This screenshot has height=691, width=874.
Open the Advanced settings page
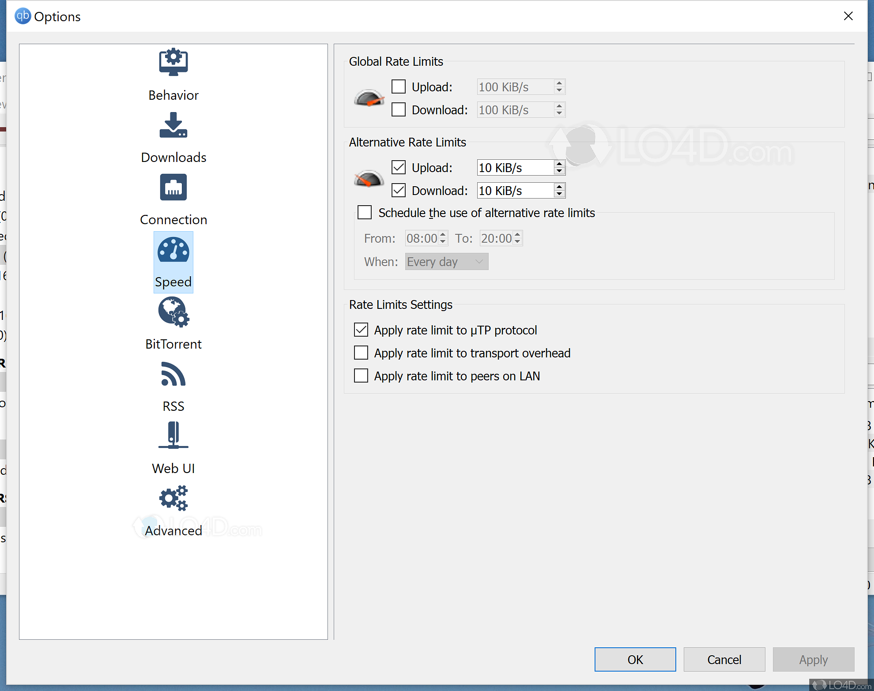173,499
